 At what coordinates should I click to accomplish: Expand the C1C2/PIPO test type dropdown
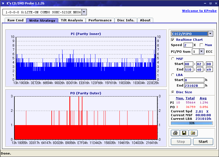(x=210, y=34)
